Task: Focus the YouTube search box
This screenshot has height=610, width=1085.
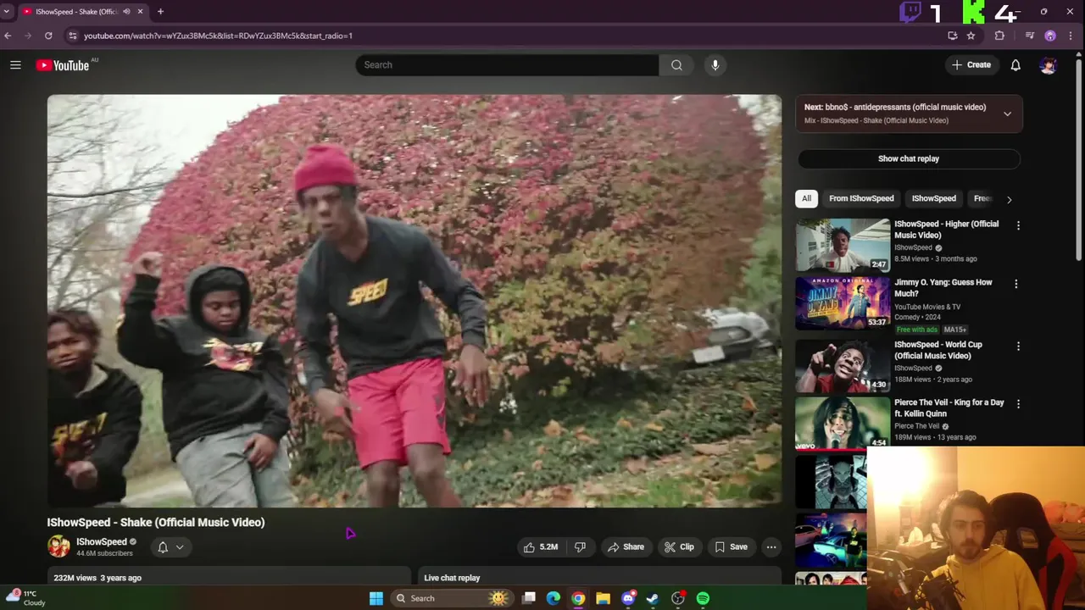Action: coord(507,64)
